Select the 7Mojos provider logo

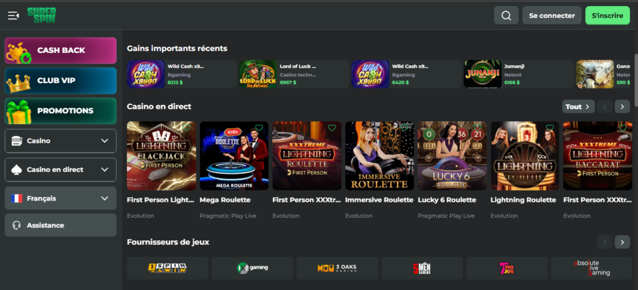[x=507, y=268]
